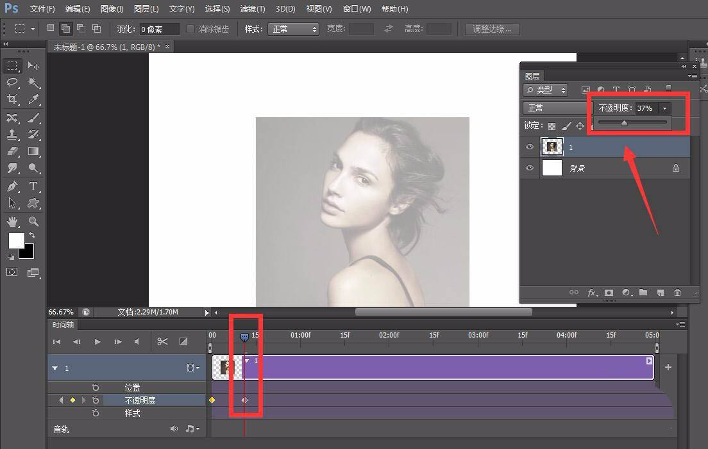708x449 pixels.
Task: Add media with timeline plus button
Action: tap(668, 368)
